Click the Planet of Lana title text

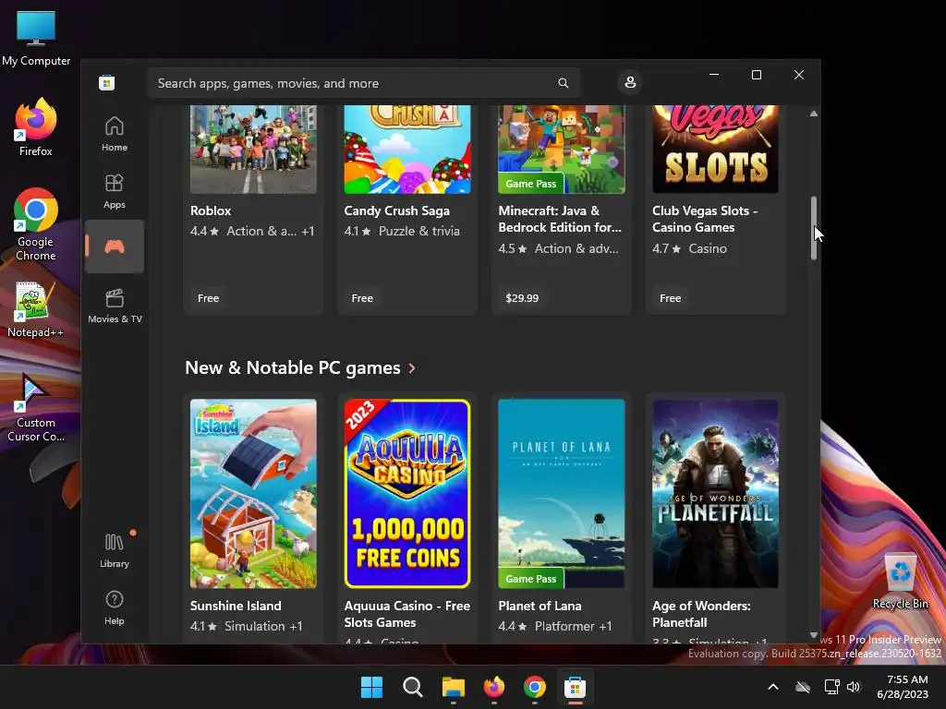click(x=540, y=606)
